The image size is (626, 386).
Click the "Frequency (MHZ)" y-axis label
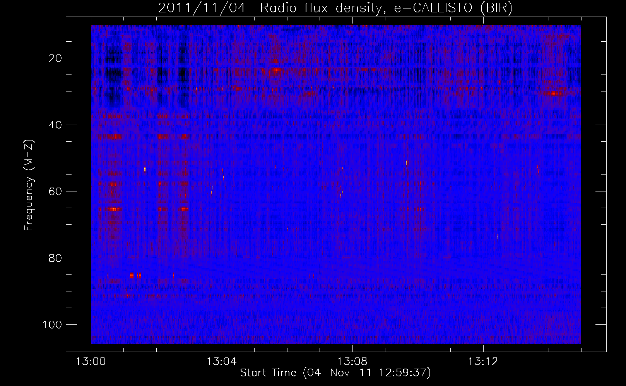click(x=29, y=185)
